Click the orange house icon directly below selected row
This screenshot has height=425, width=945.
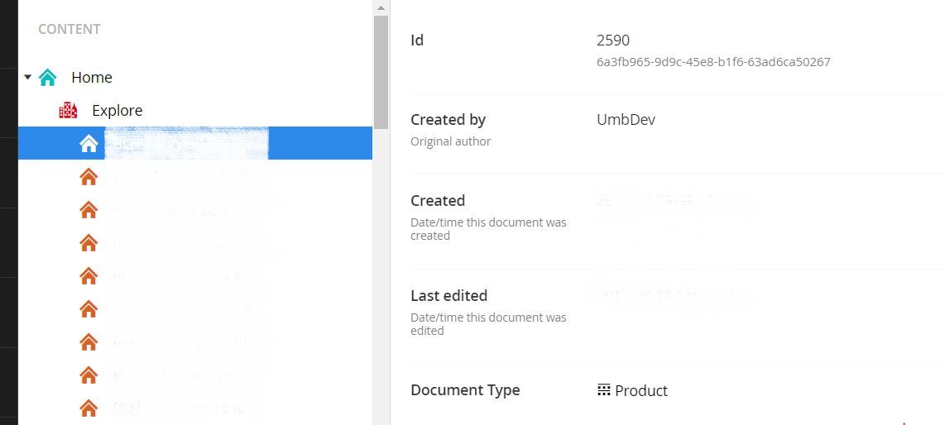(x=89, y=176)
